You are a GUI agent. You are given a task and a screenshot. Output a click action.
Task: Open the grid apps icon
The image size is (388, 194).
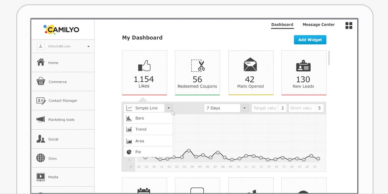point(349,25)
